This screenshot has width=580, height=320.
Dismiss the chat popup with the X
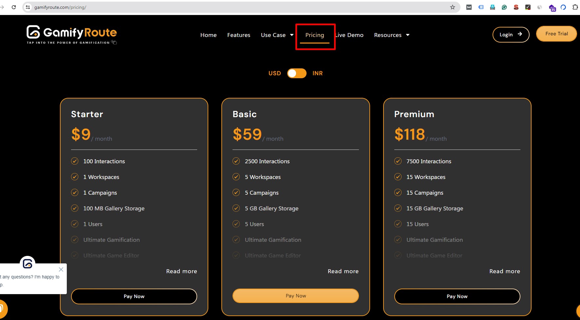click(x=61, y=269)
